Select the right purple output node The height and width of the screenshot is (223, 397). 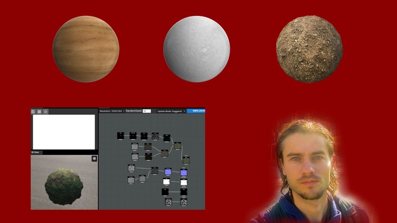tap(184, 172)
